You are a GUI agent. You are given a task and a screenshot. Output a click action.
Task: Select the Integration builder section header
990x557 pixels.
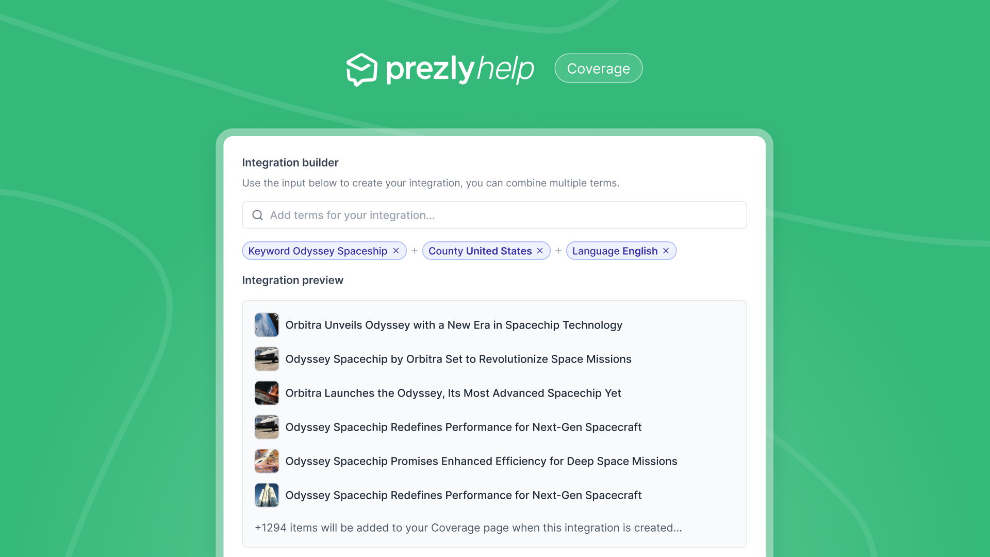point(290,162)
